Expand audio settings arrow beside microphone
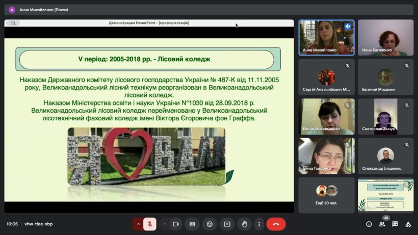This screenshot has width=418, height=235. (x=138, y=224)
